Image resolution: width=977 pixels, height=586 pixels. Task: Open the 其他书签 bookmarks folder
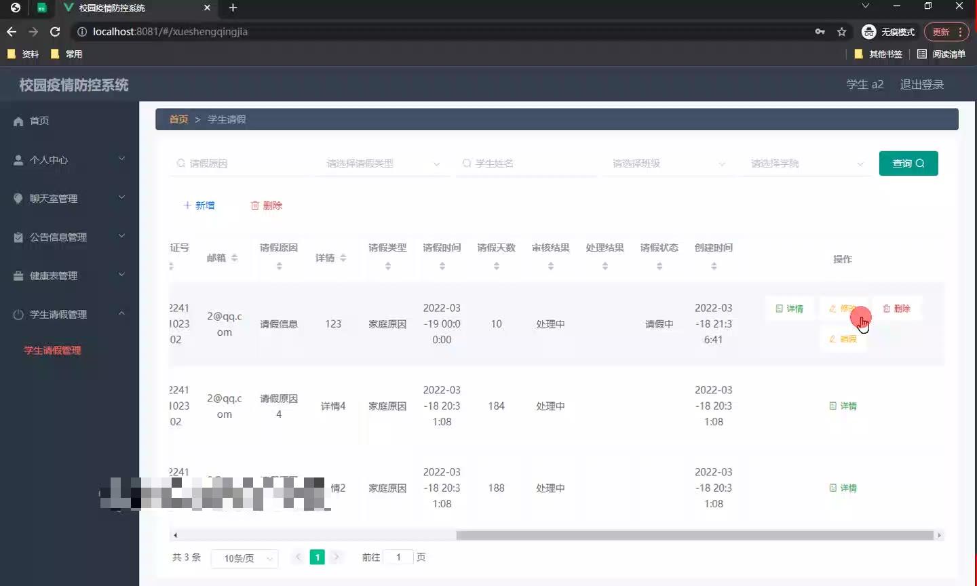[879, 54]
